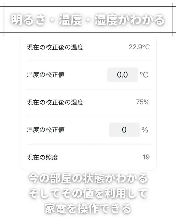Select the 湿度の校正値 label
The image size is (176, 217).
46,130
